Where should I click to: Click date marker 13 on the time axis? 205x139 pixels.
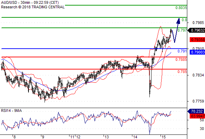[107, 137]
